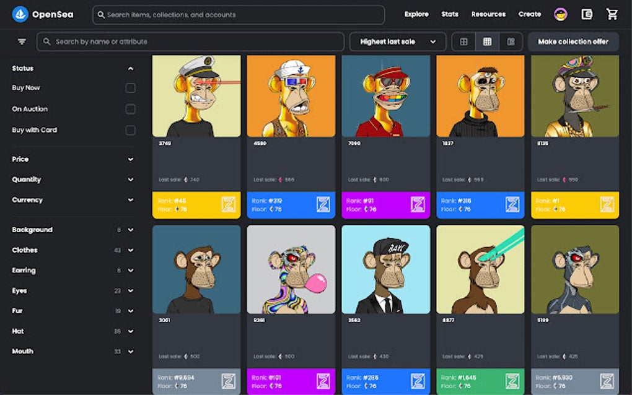Click the filter funnel icon

point(22,41)
